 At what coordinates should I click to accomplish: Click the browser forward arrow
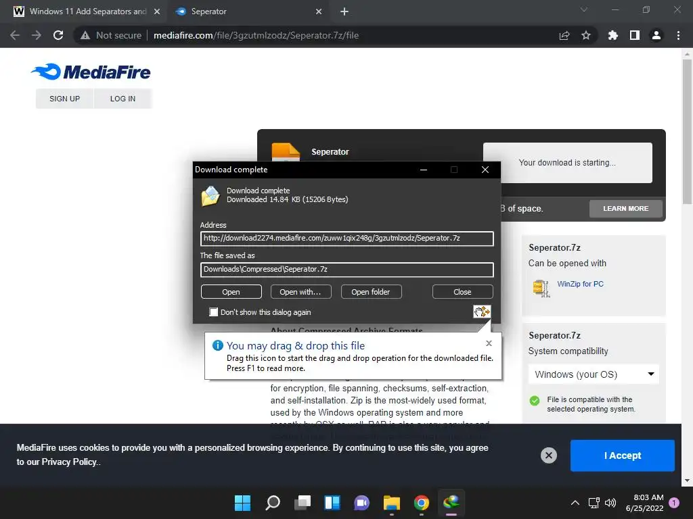coord(37,35)
